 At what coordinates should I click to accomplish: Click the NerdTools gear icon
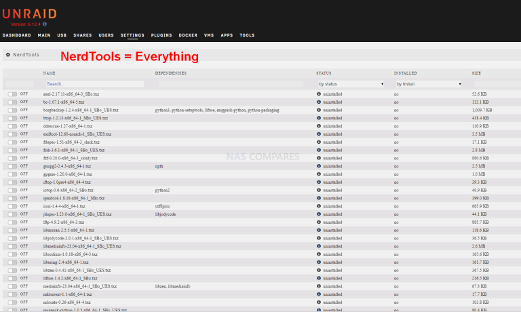click(x=7, y=54)
